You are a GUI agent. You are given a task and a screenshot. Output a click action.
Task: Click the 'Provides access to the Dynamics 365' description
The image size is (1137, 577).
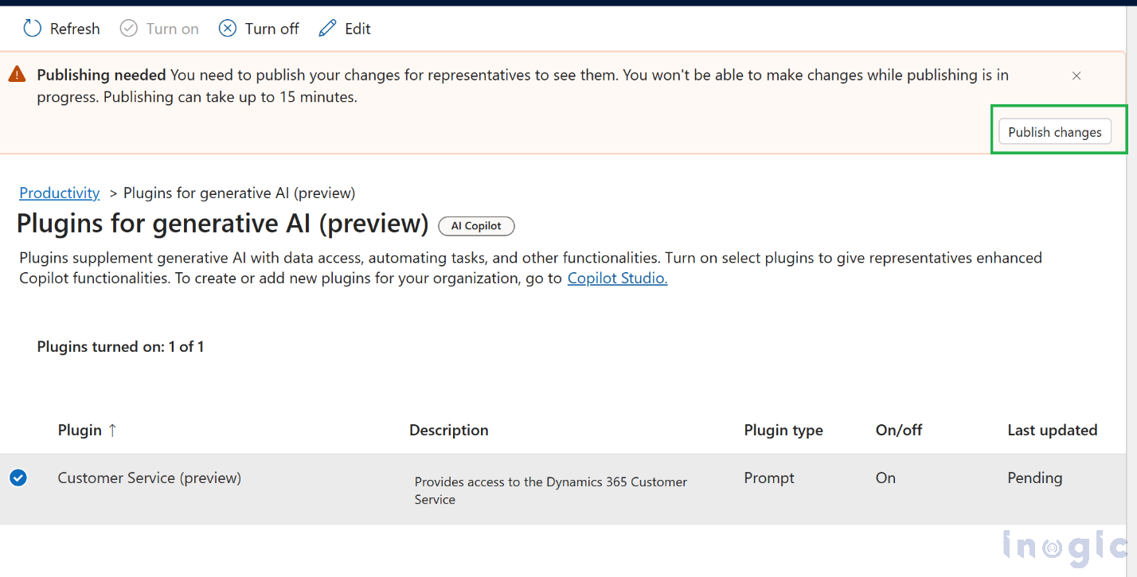tap(551, 490)
